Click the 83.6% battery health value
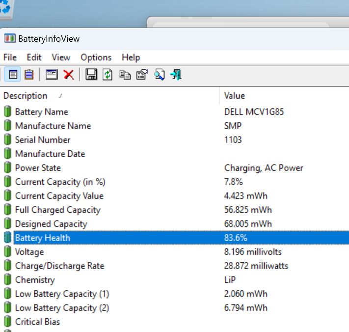Image resolution: width=349 pixels, height=332 pixels. pyautogui.click(x=236, y=238)
